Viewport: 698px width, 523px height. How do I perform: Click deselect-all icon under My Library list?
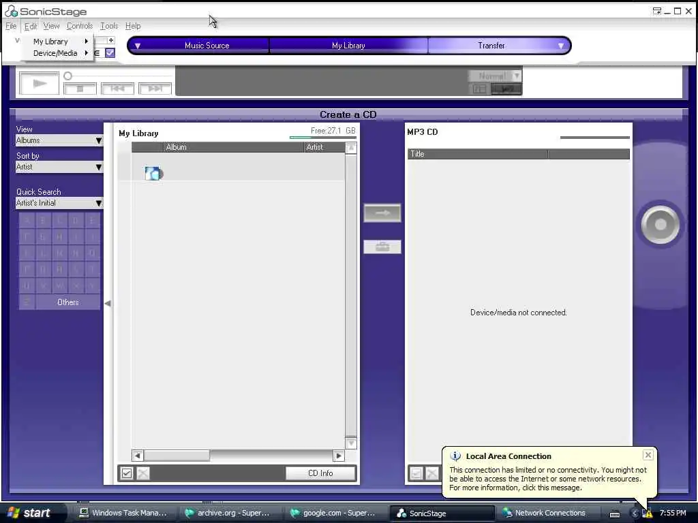pos(143,473)
